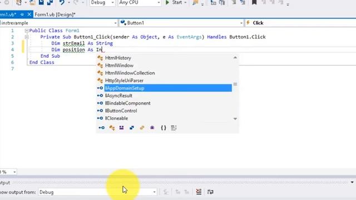Open the instrexample project dropdown
The height and width of the screenshot is (200, 356).
click(x=58, y=23)
